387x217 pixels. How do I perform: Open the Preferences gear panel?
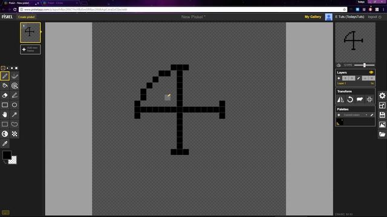pyautogui.click(x=382, y=95)
